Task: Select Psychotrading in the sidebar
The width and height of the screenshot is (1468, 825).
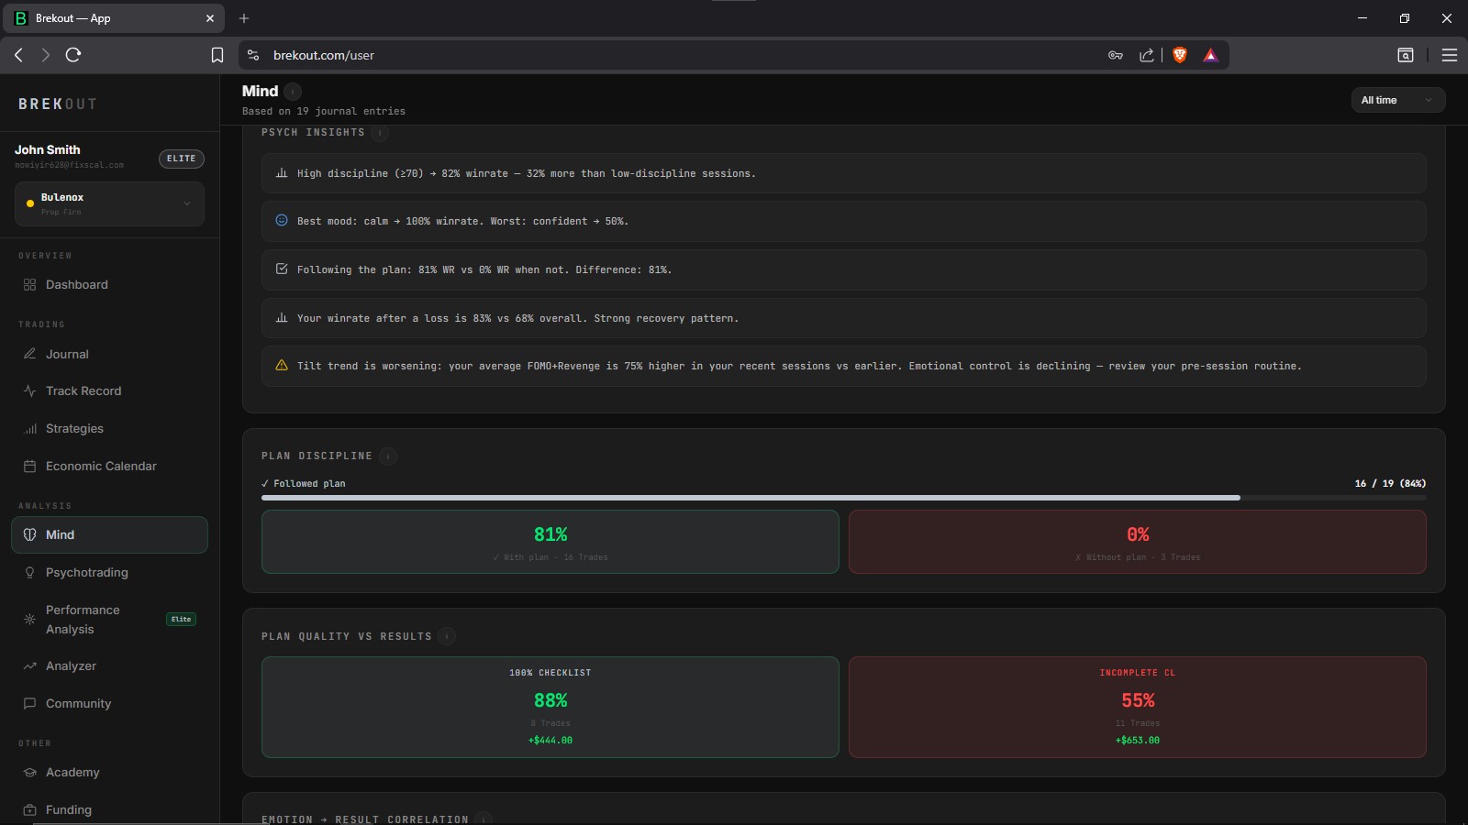Action: click(109, 572)
